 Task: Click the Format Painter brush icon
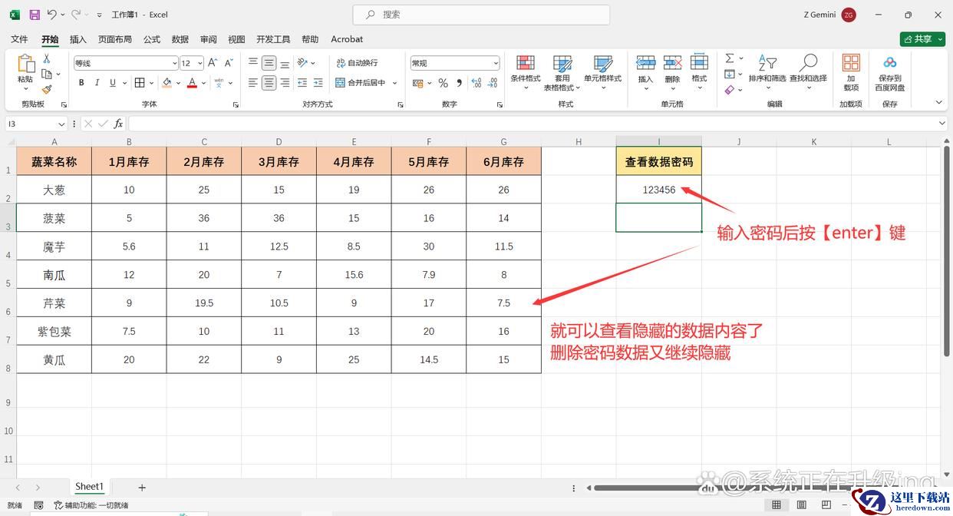(47, 90)
